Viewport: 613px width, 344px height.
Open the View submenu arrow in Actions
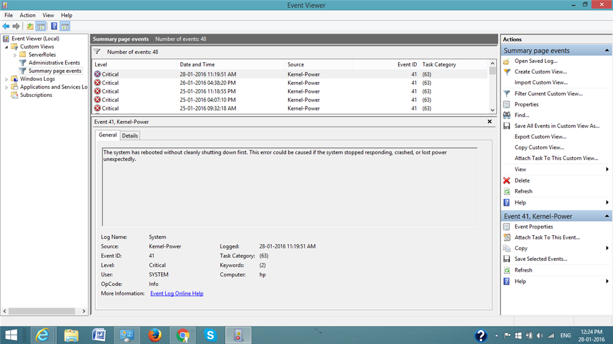(607, 169)
